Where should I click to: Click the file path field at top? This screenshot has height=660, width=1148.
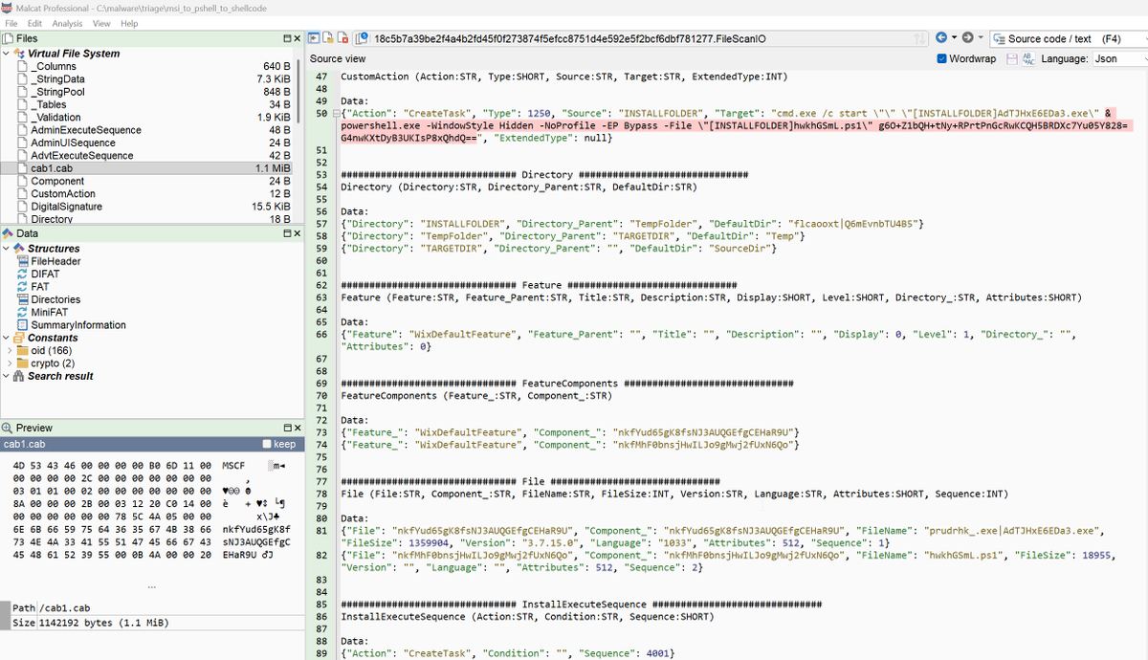(x=643, y=38)
